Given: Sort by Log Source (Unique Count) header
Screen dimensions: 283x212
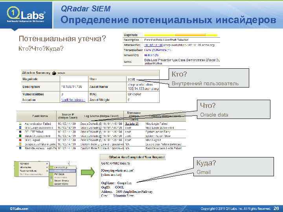Looking at the screenshot, I should pyautogui.click(x=101, y=116).
